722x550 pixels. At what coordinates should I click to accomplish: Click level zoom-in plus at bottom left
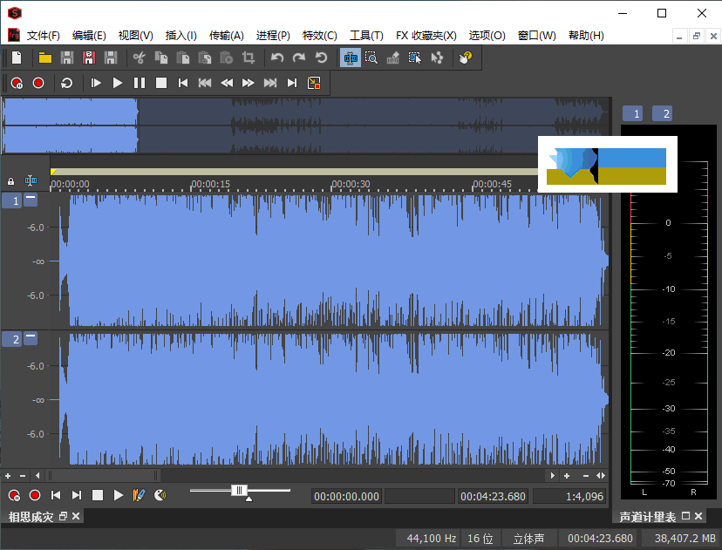8,476
